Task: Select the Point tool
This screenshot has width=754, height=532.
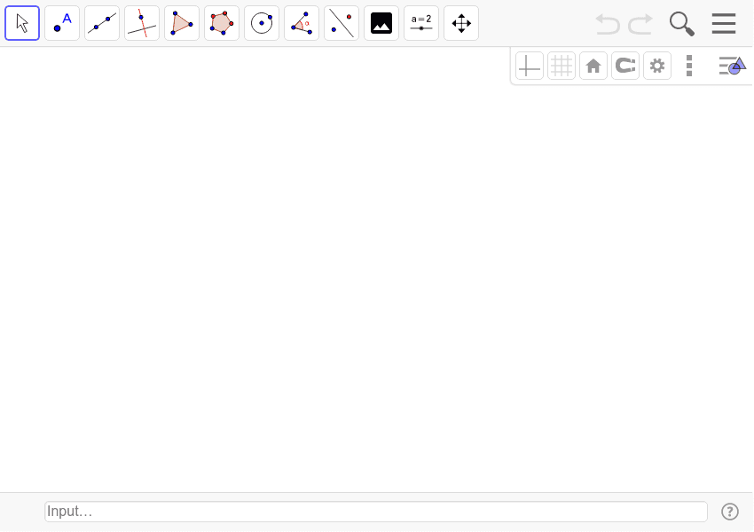Action: click(62, 23)
